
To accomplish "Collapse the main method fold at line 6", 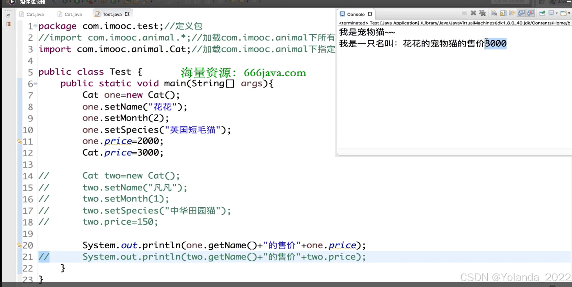I will [x=35, y=83].
